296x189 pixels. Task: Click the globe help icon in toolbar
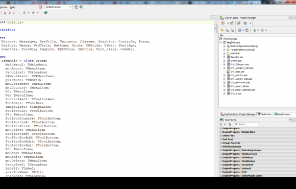46,13
